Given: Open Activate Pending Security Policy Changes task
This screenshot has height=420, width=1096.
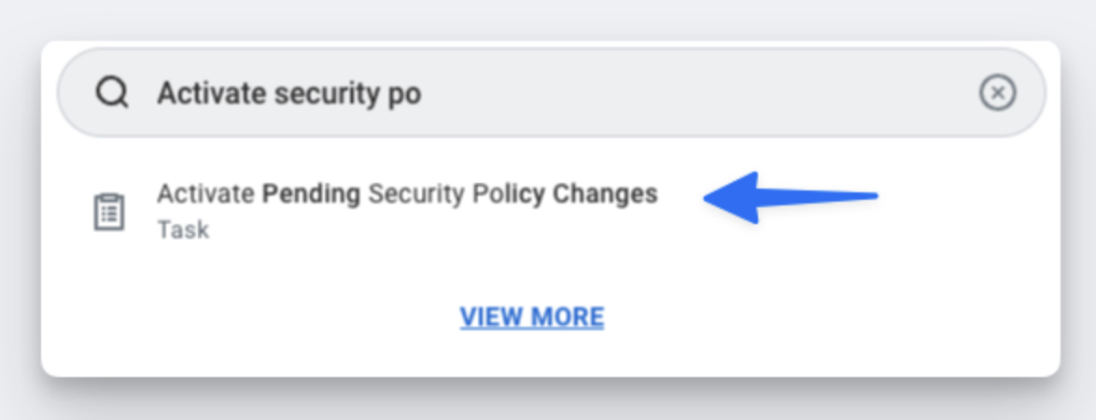Looking at the screenshot, I should pyautogui.click(x=407, y=194).
